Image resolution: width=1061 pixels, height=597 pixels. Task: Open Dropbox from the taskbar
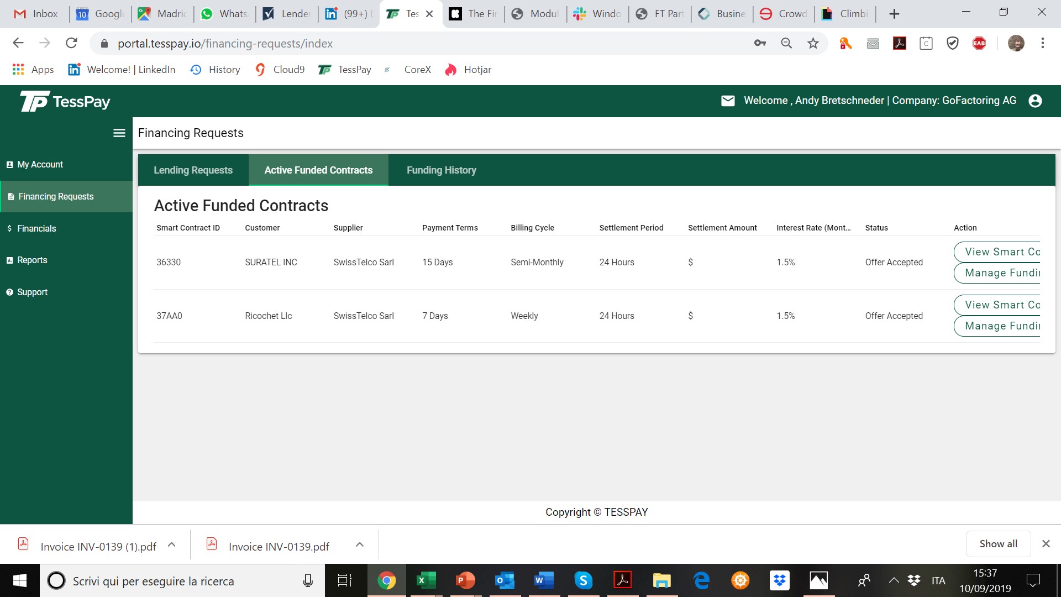pyautogui.click(x=780, y=580)
